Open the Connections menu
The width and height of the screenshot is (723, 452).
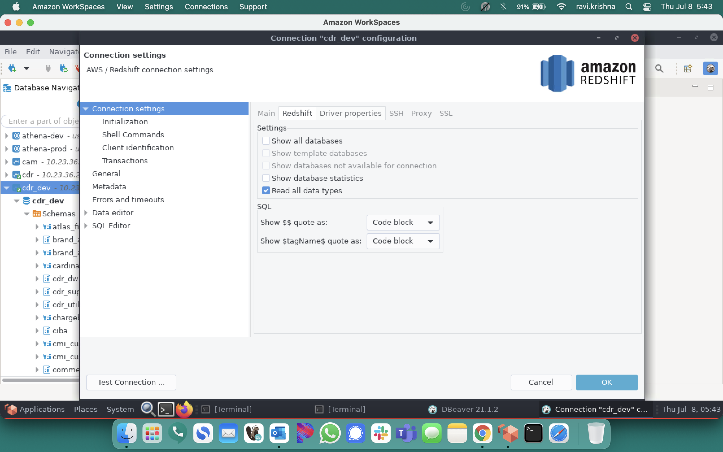pos(206,6)
